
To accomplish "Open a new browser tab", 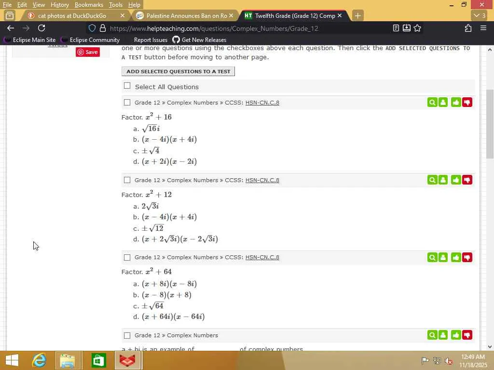I will pyautogui.click(x=357, y=16).
